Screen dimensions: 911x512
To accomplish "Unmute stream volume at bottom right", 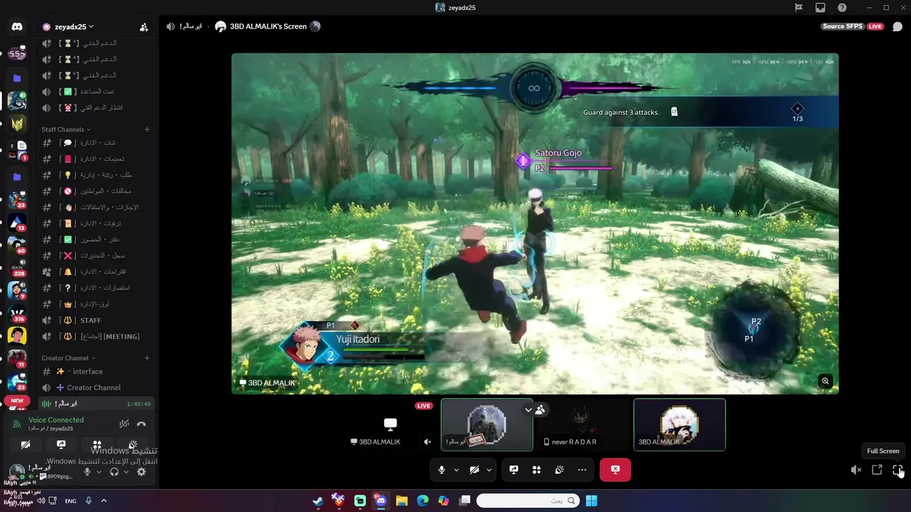I will coord(855,470).
